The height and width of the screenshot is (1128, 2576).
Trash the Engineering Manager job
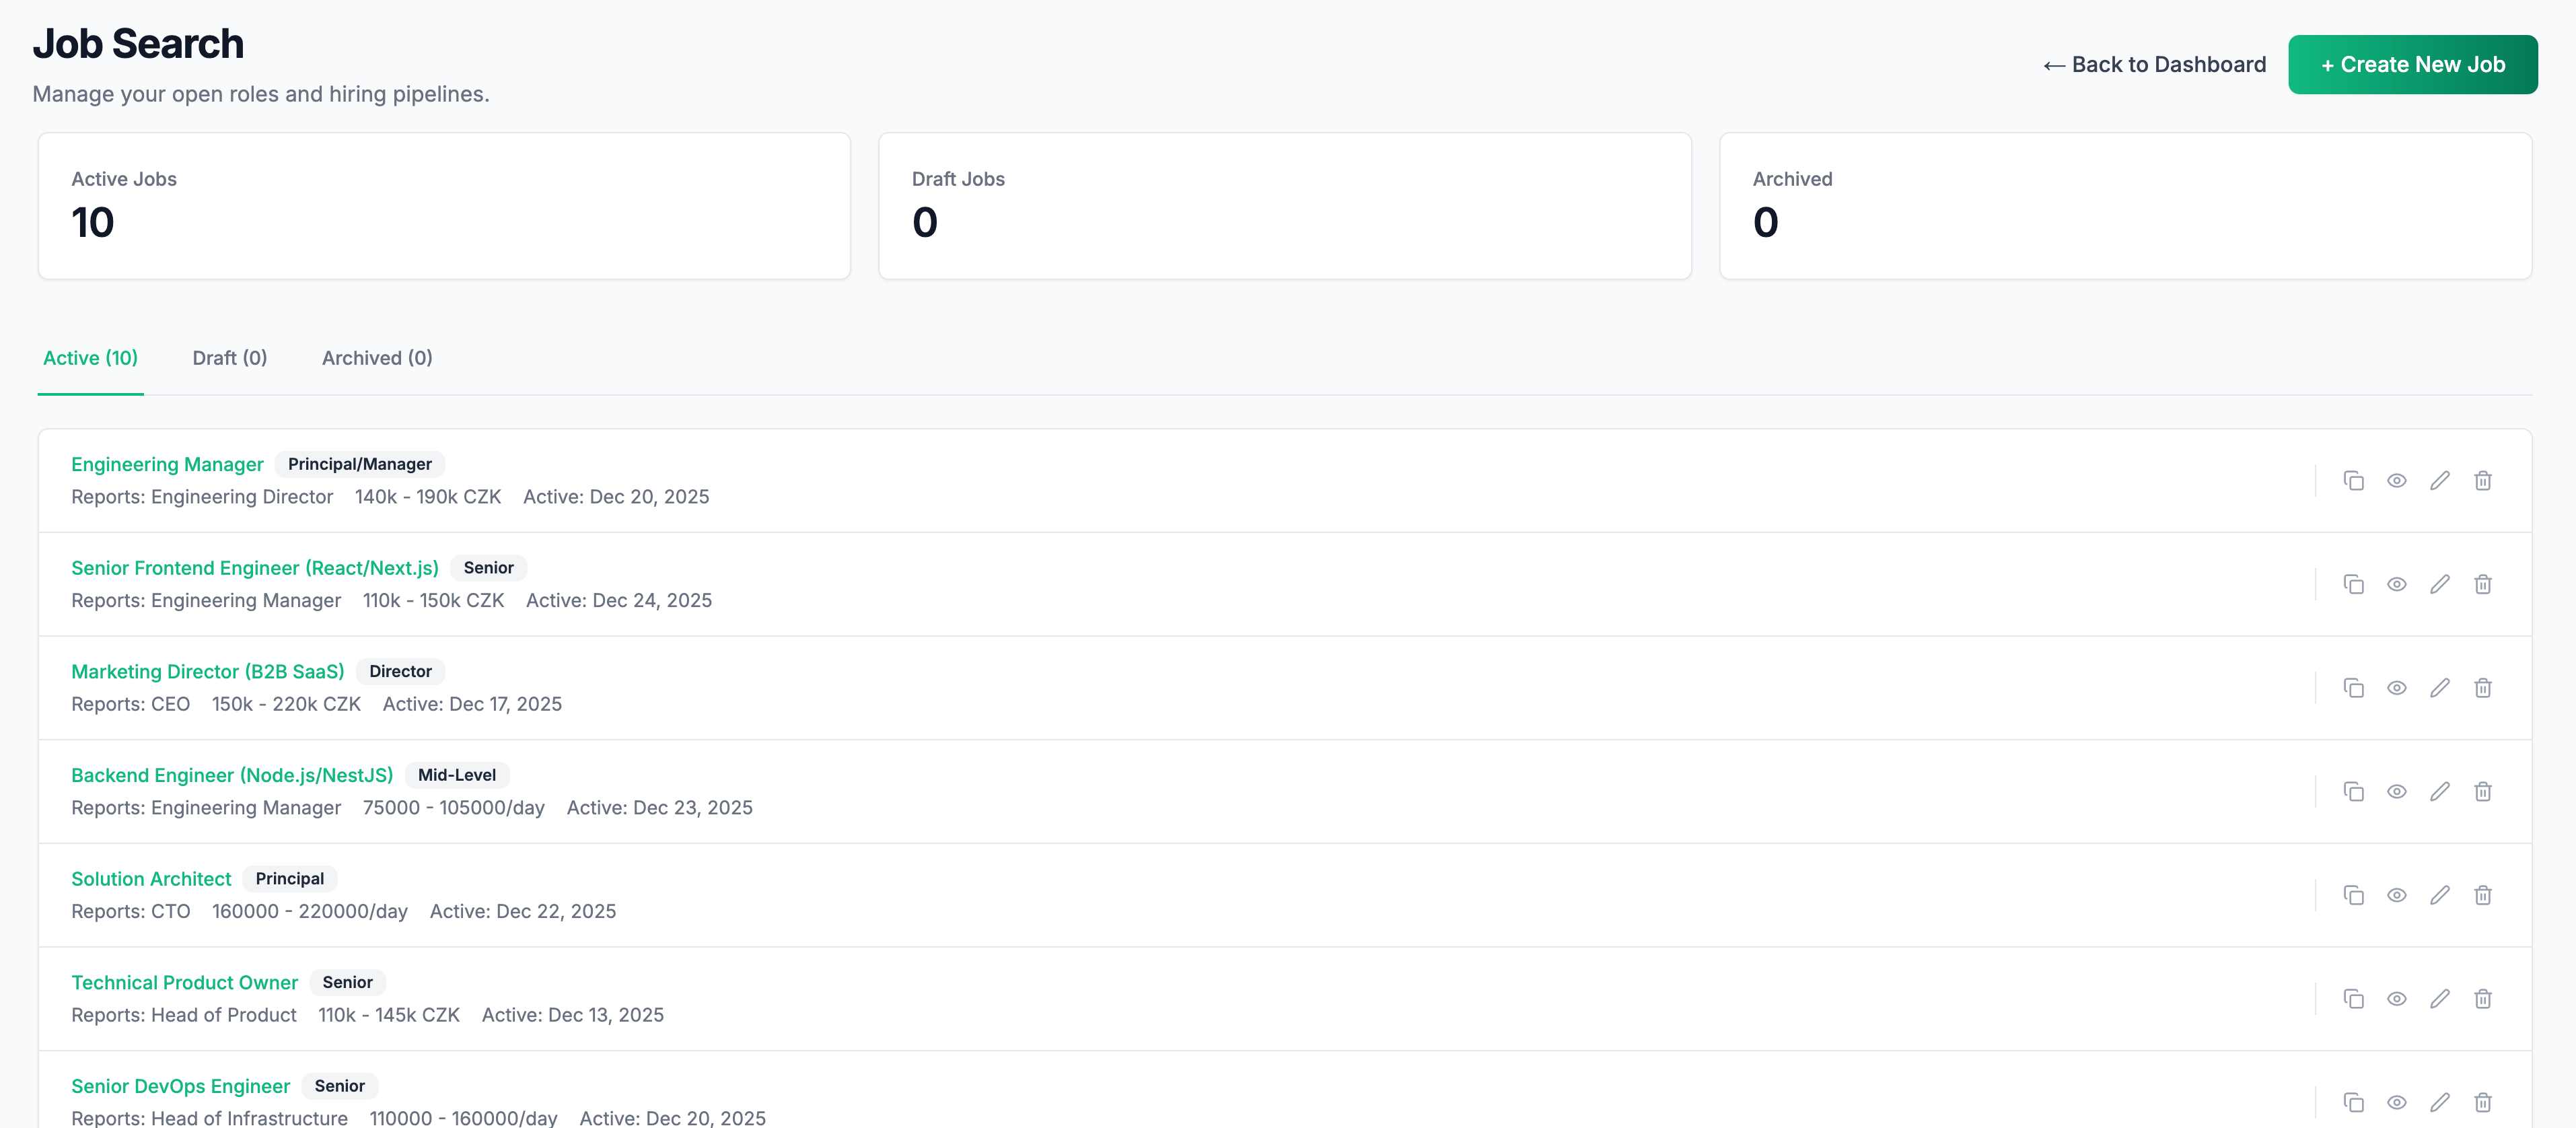pos(2482,481)
